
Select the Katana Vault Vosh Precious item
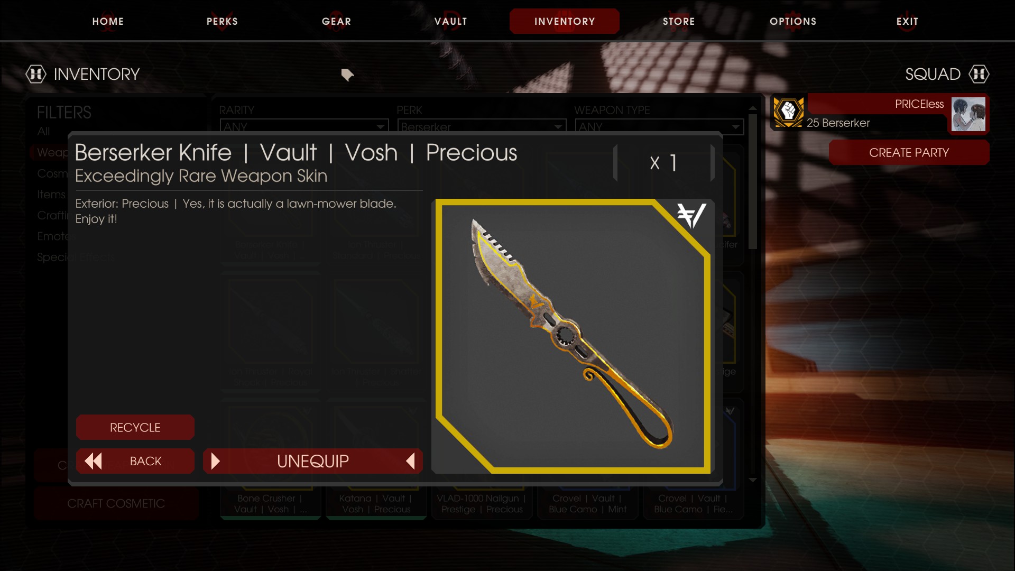point(376,503)
